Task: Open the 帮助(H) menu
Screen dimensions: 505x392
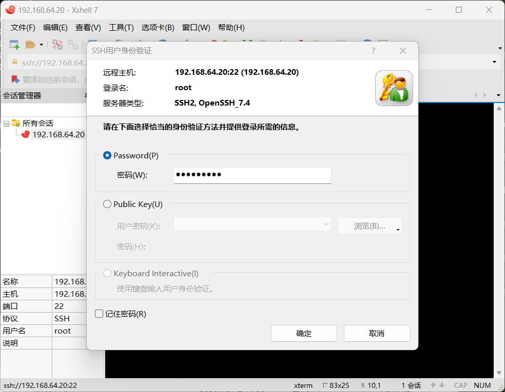Action: click(231, 28)
